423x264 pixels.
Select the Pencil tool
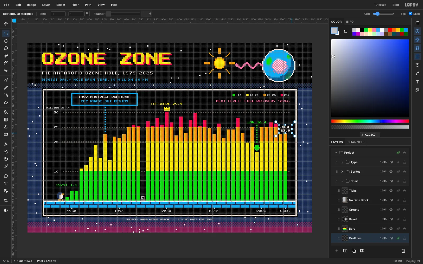tap(6, 88)
